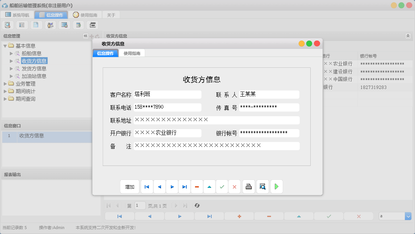Click the red X to cancel record changes

[234, 186]
